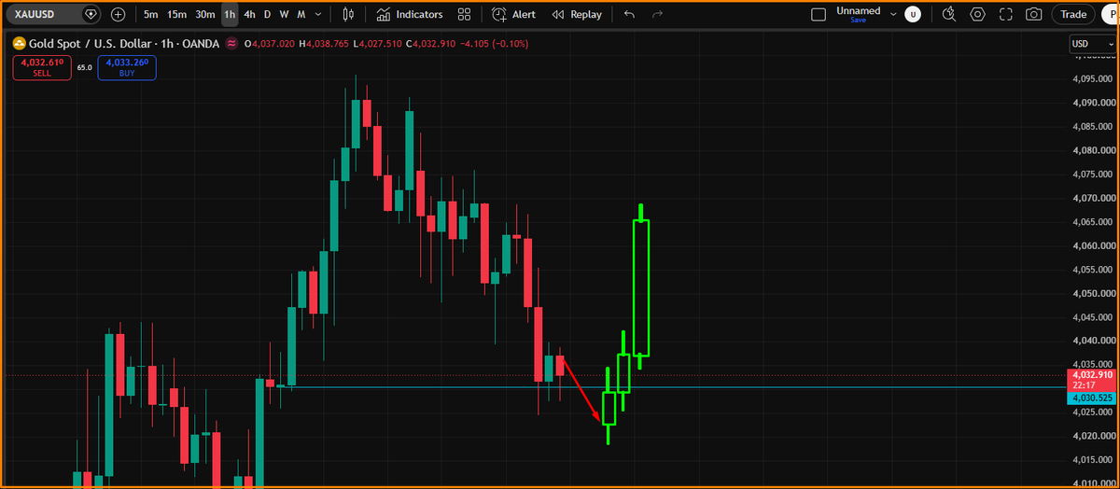Choose the D daily timeframe

pos(267,15)
